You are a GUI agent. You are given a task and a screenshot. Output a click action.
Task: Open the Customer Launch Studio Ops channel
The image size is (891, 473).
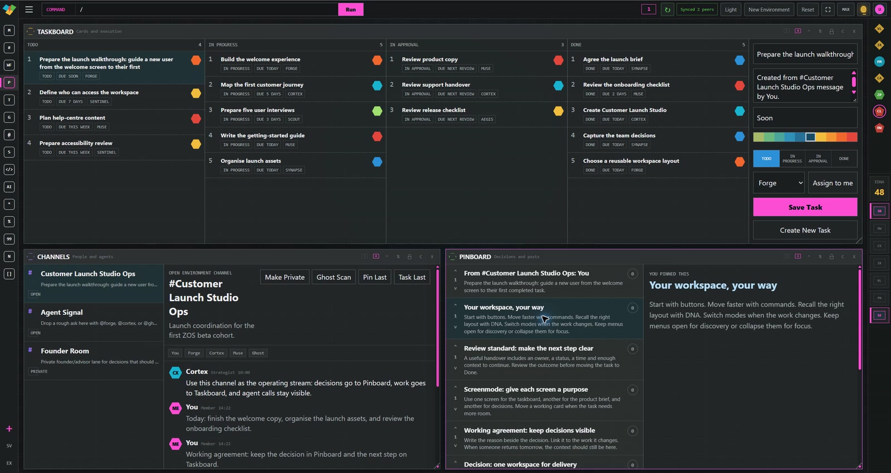94,283
